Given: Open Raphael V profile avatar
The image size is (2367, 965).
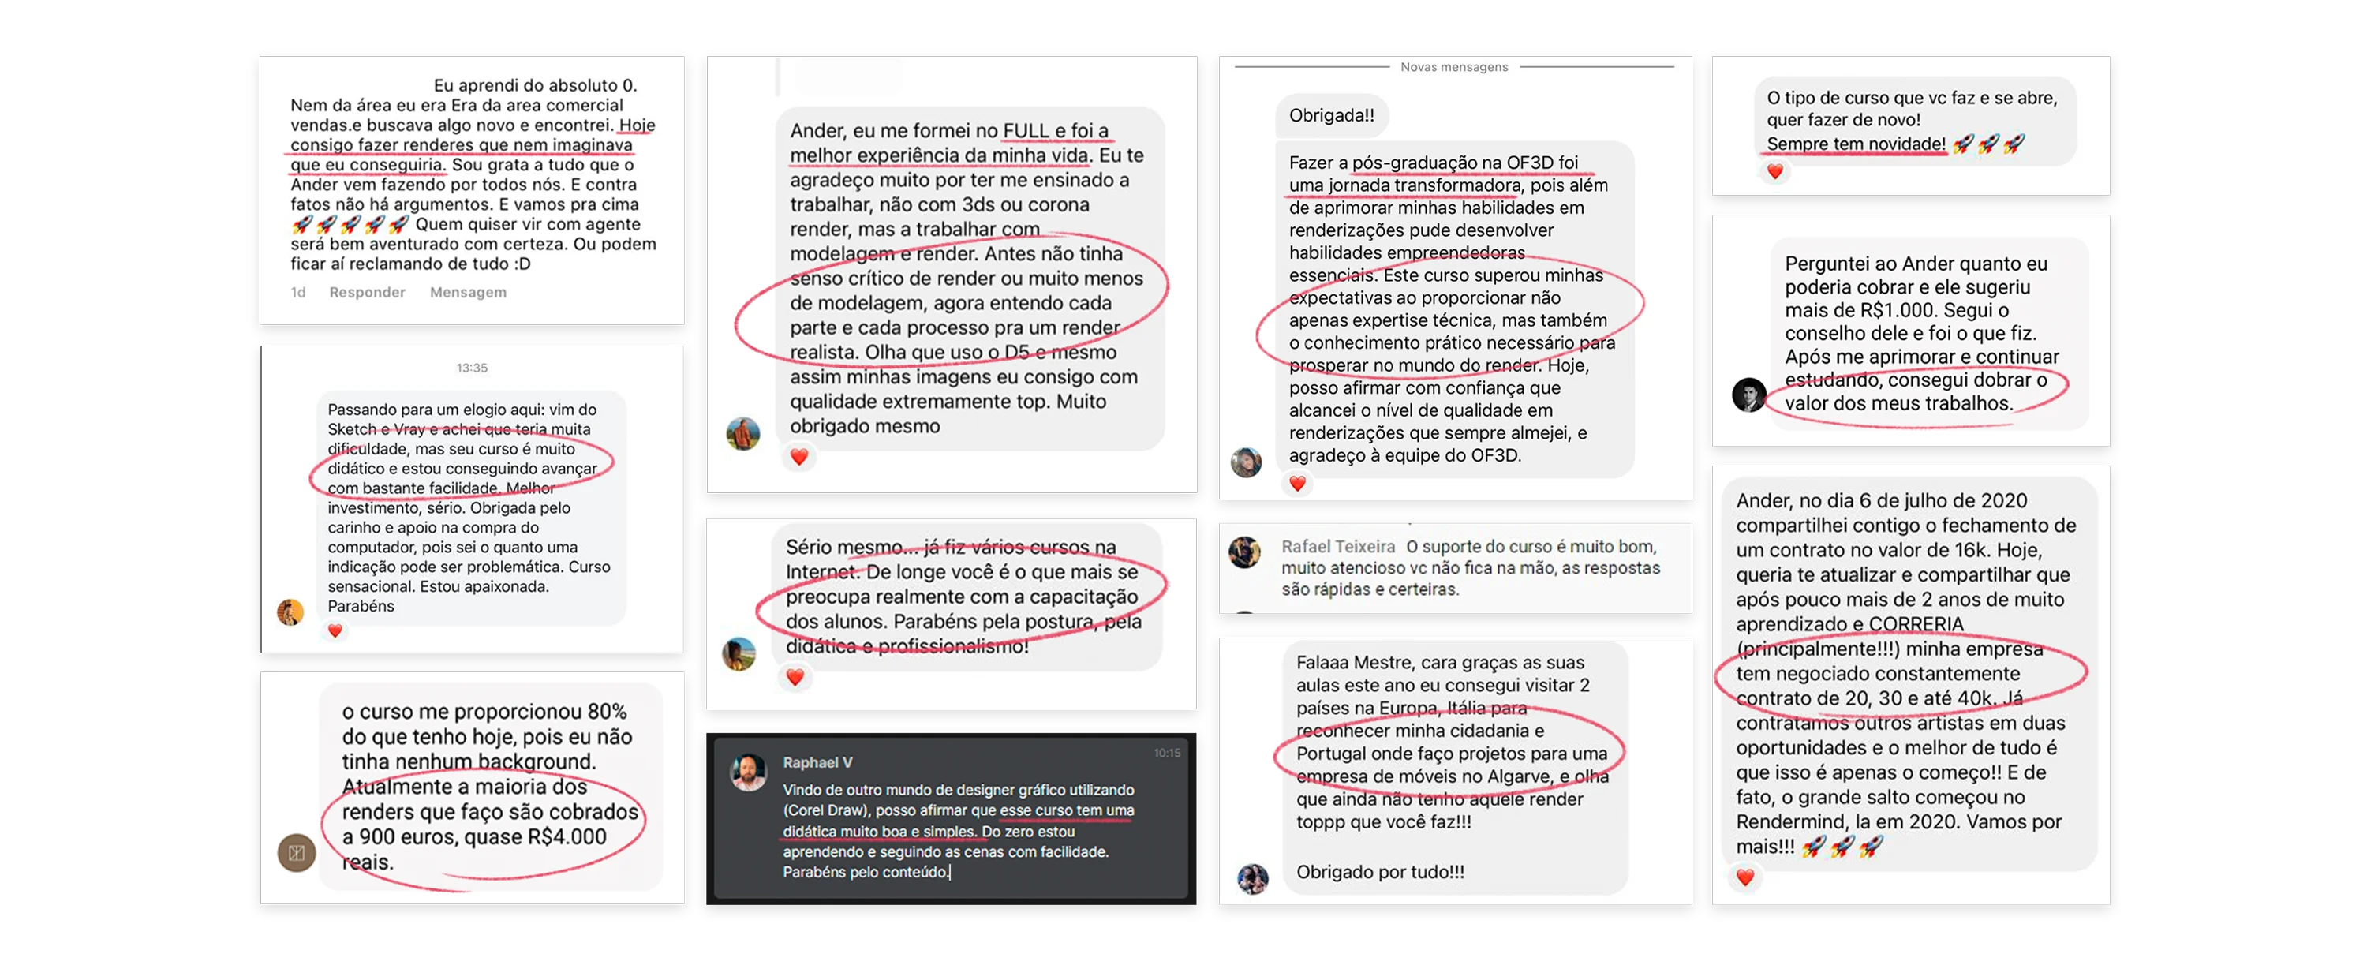Looking at the screenshot, I should coord(748,773).
